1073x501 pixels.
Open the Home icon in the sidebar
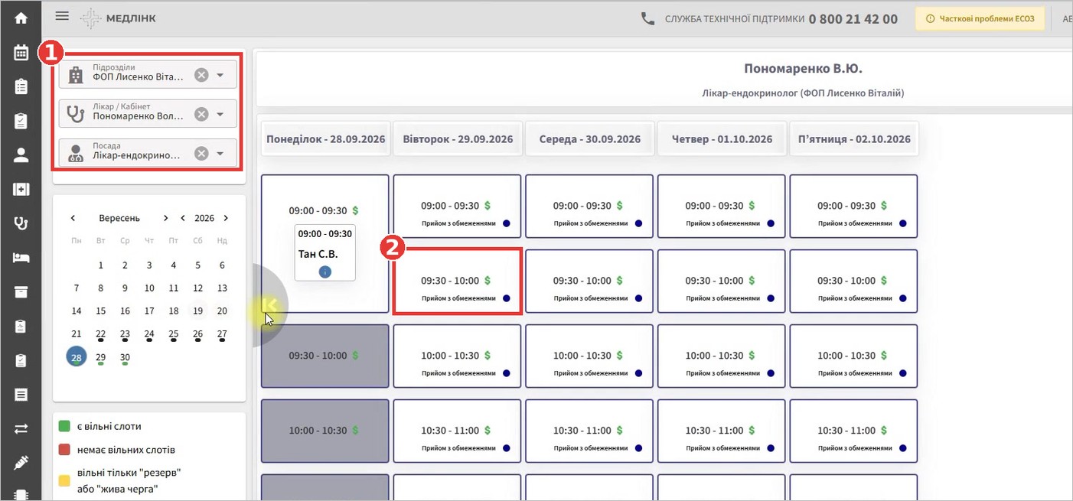(21, 18)
